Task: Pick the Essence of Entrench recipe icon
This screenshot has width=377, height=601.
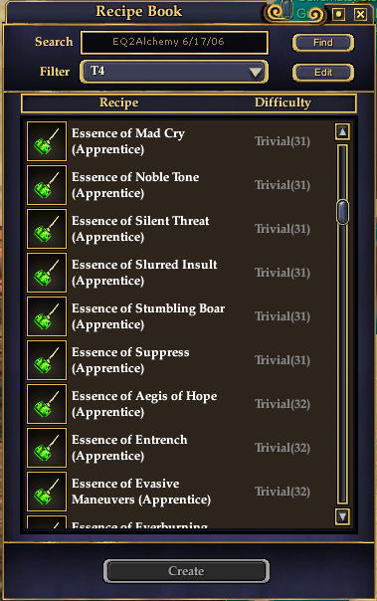Action: (x=47, y=447)
